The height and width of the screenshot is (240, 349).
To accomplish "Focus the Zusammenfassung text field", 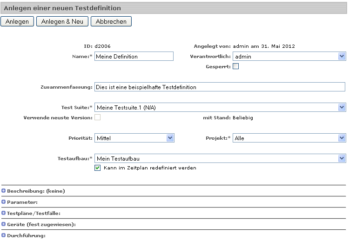I will (x=220, y=87).
